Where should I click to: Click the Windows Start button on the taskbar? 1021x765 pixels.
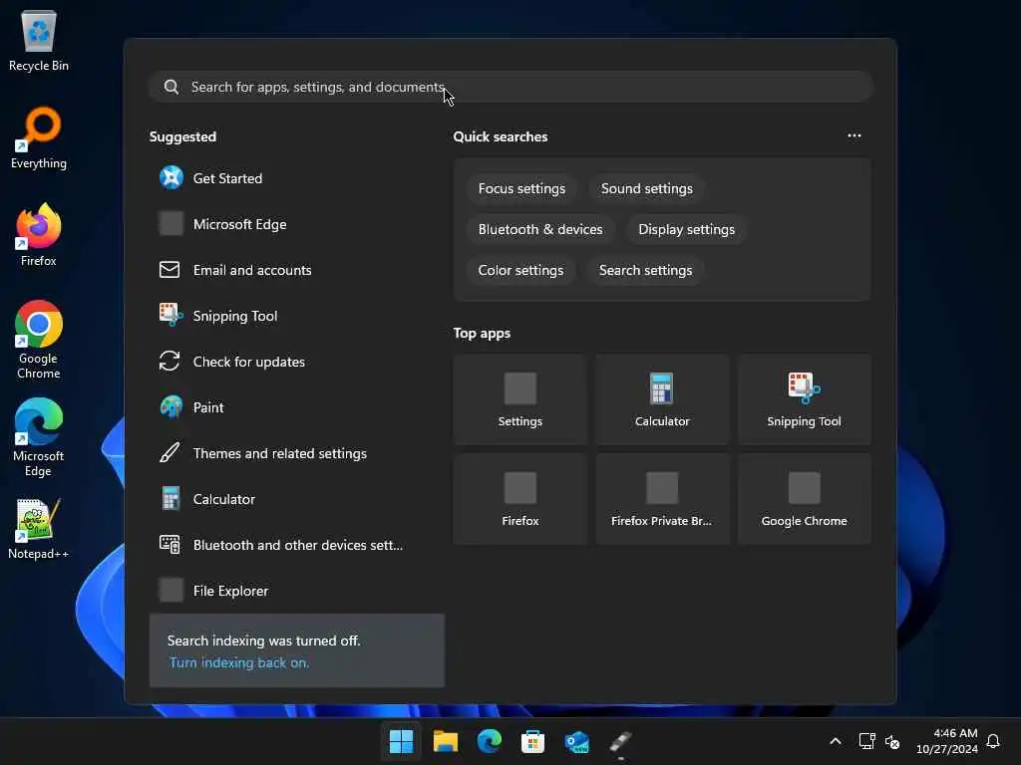tap(401, 741)
